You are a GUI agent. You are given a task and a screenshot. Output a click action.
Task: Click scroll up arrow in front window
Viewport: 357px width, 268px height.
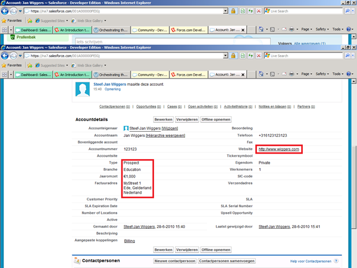coord(353,82)
